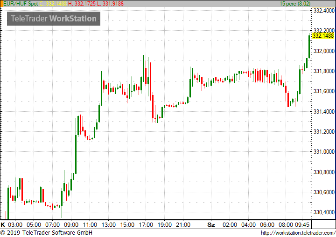This screenshot has width=336, height=237.
Task: Click the 331,0000 price axis label
Action: [x=324, y=152]
